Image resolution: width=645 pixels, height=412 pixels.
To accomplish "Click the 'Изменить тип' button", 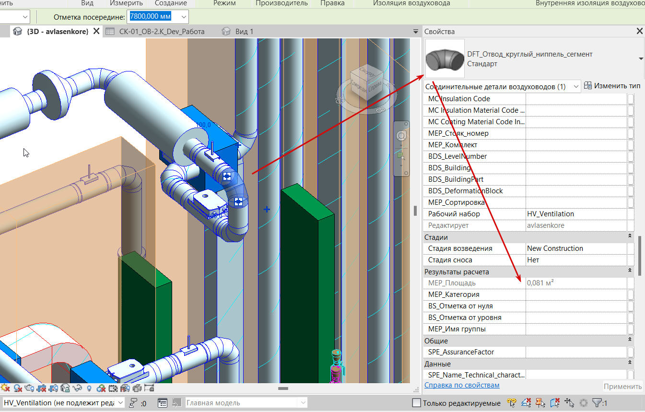I will tap(612, 86).
